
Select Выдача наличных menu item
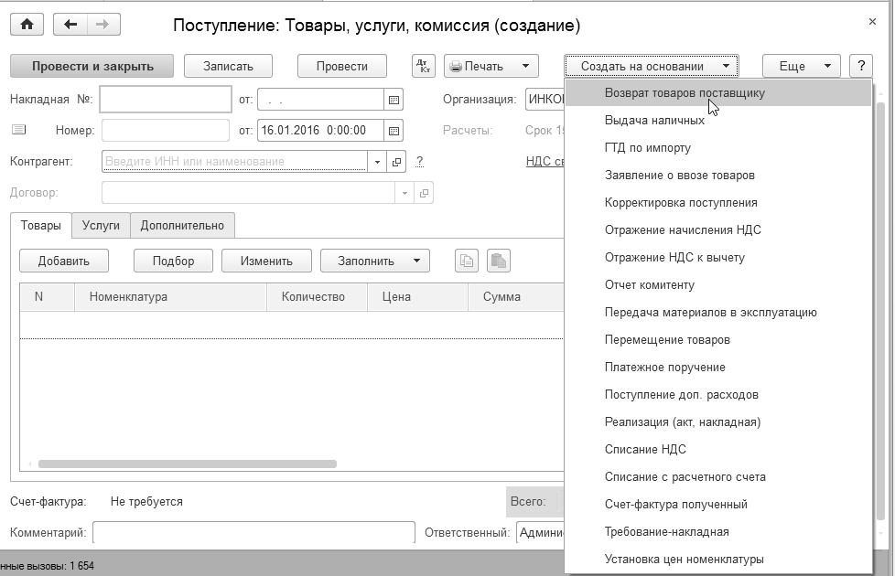[718, 121]
